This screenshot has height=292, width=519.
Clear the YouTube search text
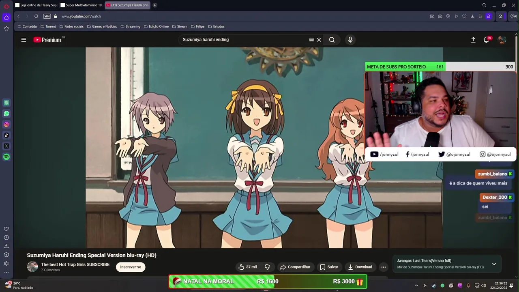[319, 40]
